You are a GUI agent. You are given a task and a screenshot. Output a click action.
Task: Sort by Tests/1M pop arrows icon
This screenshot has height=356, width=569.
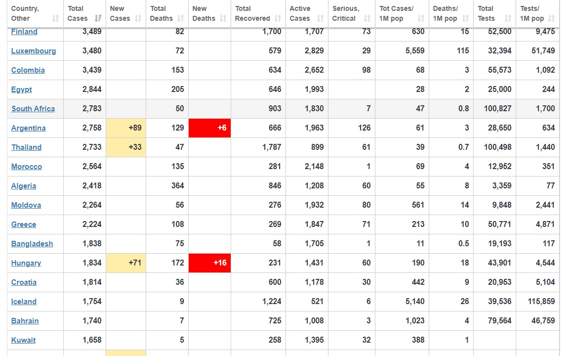pyautogui.click(x=552, y=18)
